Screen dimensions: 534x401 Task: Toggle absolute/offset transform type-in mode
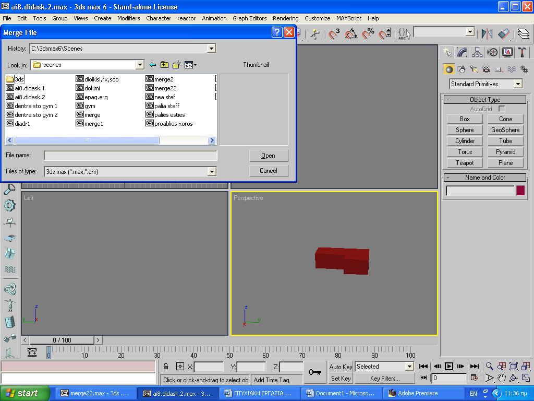tap(180, 367)
